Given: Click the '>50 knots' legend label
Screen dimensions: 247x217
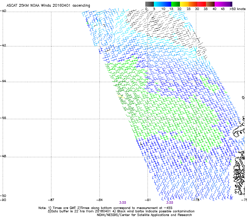Looking at the screenshot, I should tap(237, 9).
